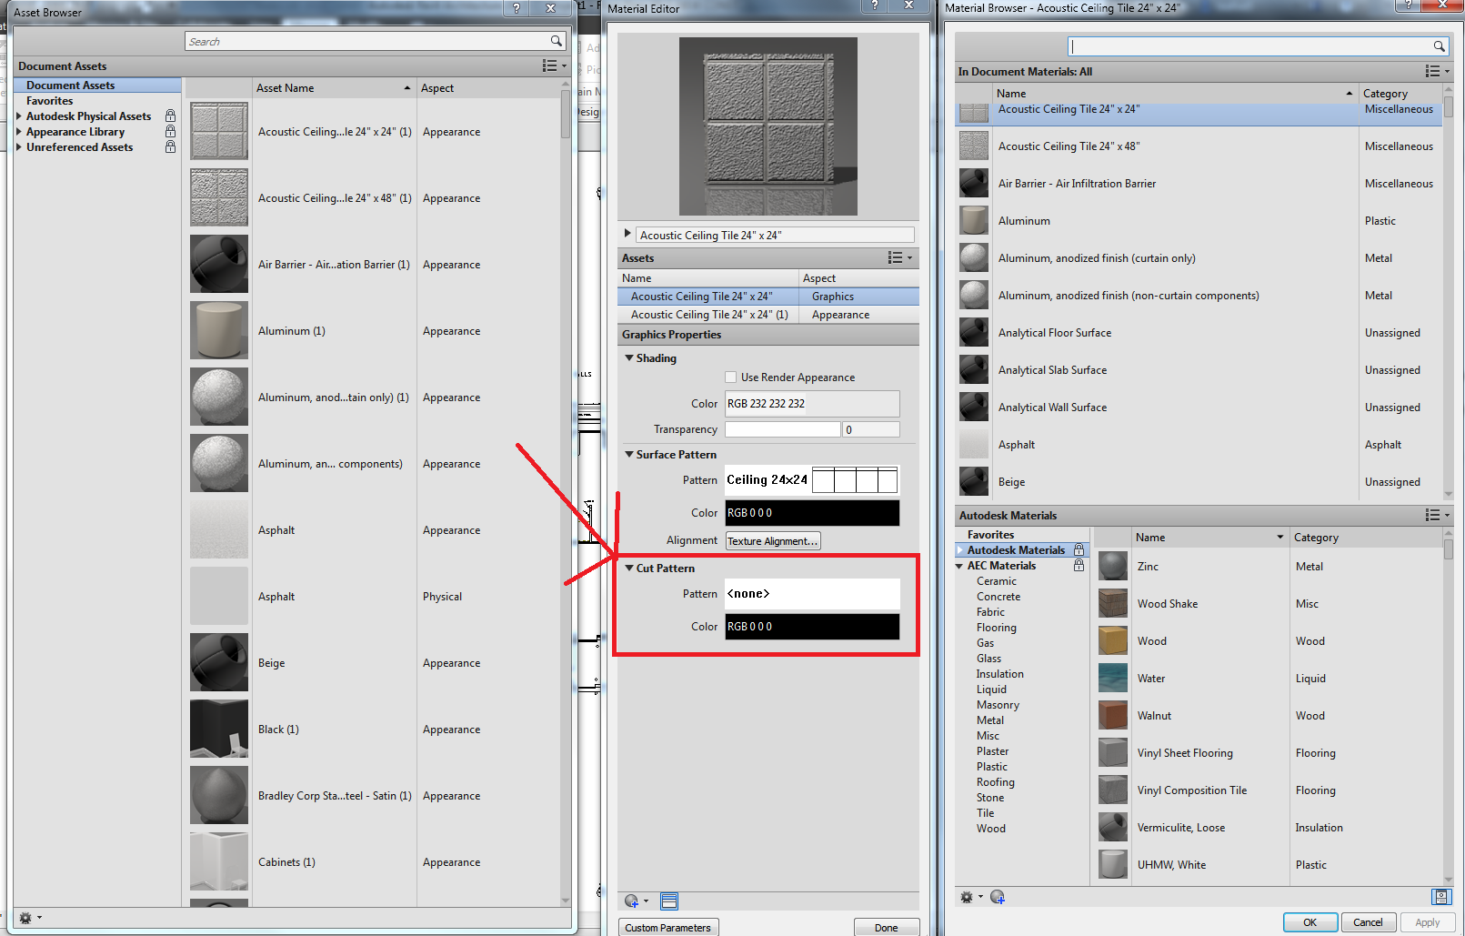
Task: Open the Assets panel options menu in Material Editor
Action: point(899,258)
